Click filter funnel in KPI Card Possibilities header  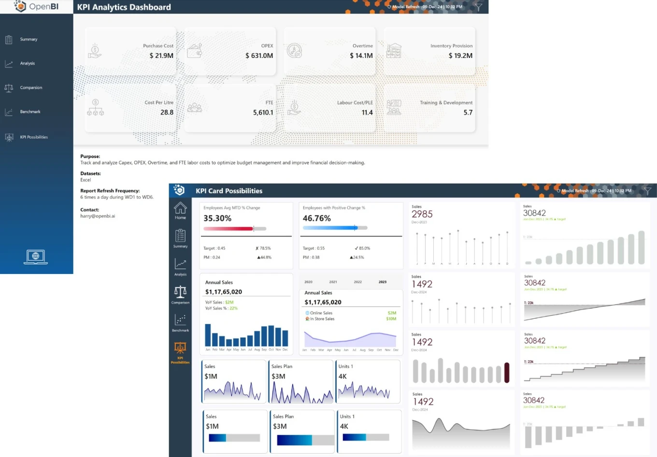(x=647, y=191)
